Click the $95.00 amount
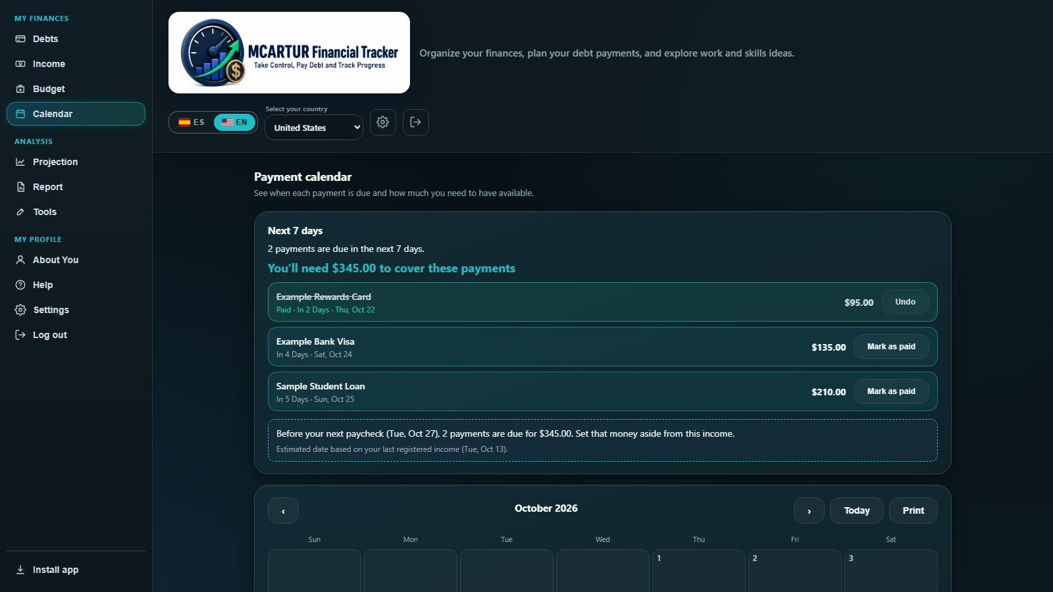The image size is (1053, 592). click(859, 303)
